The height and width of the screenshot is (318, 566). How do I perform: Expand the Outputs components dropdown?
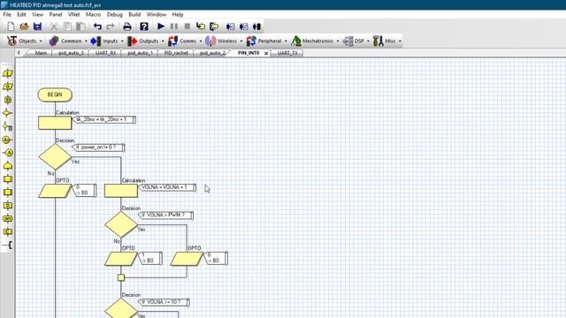(x=163, y=42)
